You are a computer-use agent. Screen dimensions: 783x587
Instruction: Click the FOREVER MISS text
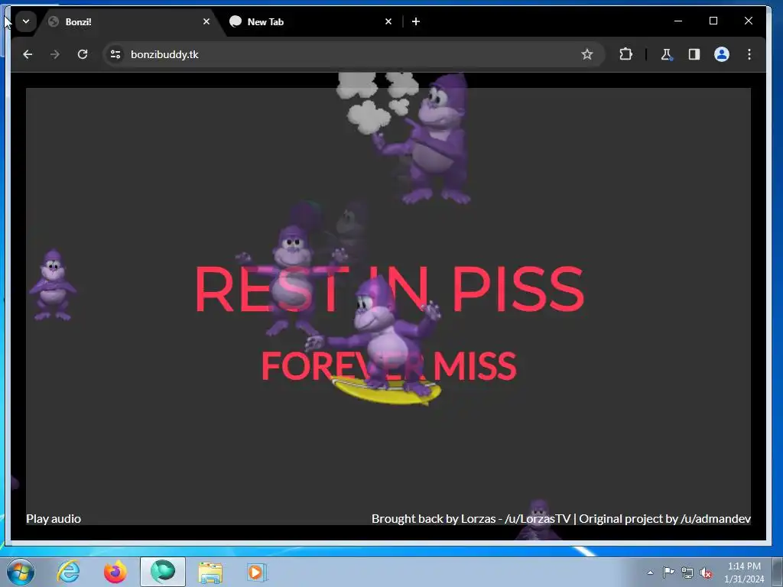tap(389, 366)
